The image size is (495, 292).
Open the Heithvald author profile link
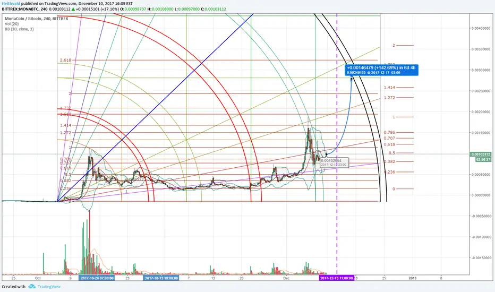point(11,4)
